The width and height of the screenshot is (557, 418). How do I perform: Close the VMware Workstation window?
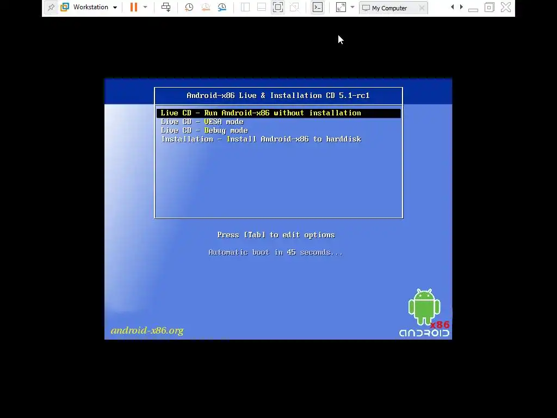506,7
